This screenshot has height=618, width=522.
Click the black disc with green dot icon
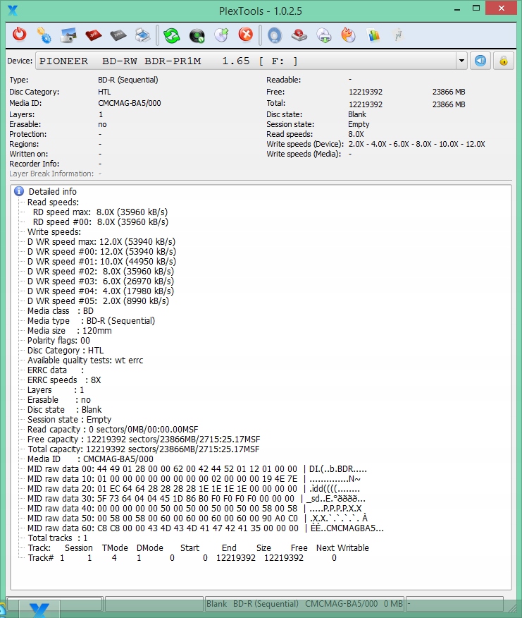pos(197,35)
